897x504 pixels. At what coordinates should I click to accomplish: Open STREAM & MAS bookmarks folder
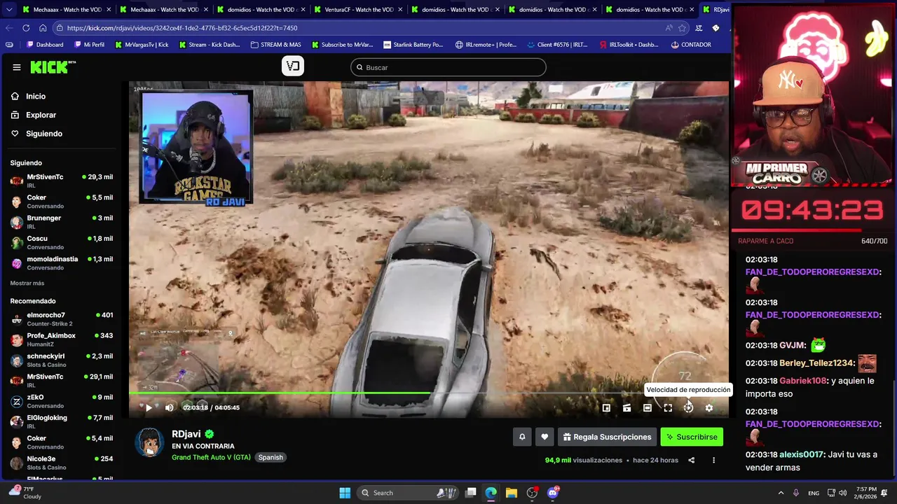(x=275, y=45)
